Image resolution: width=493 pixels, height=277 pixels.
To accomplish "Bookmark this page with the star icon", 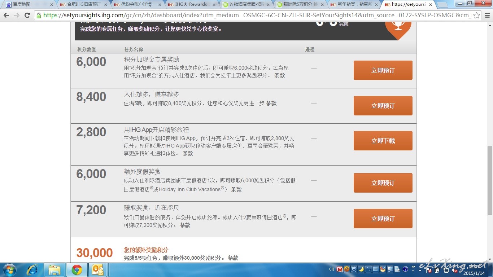I will click(x=476, y=16).
